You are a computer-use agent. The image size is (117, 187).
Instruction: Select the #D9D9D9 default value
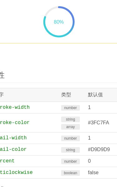point(99,150)
